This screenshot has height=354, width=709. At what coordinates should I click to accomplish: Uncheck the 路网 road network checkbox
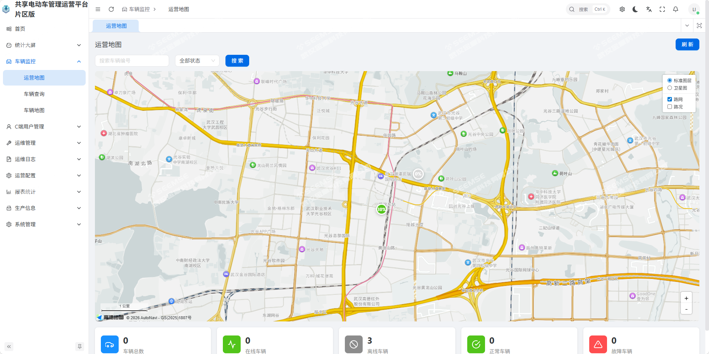[670, 99]
